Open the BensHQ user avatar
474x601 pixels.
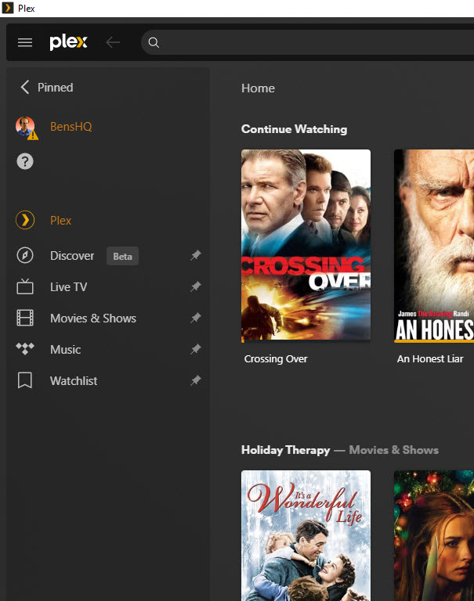[25, 127]
